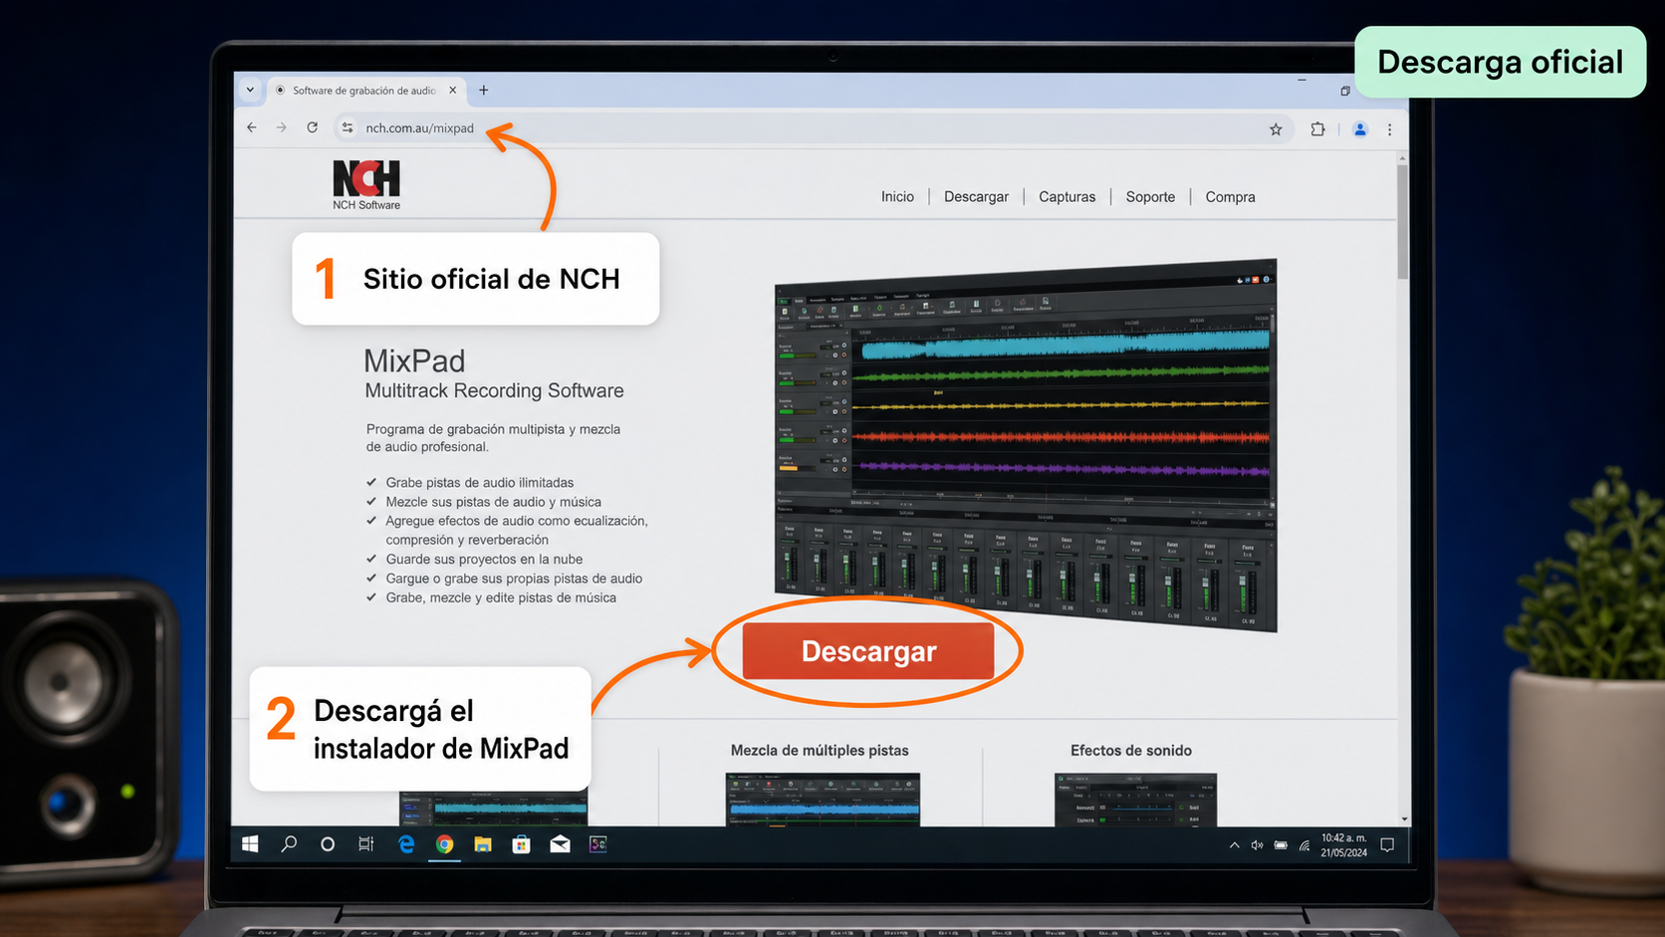
Task: Close the 'Software de grabación de audio' tab
Action: pos(453,90)
